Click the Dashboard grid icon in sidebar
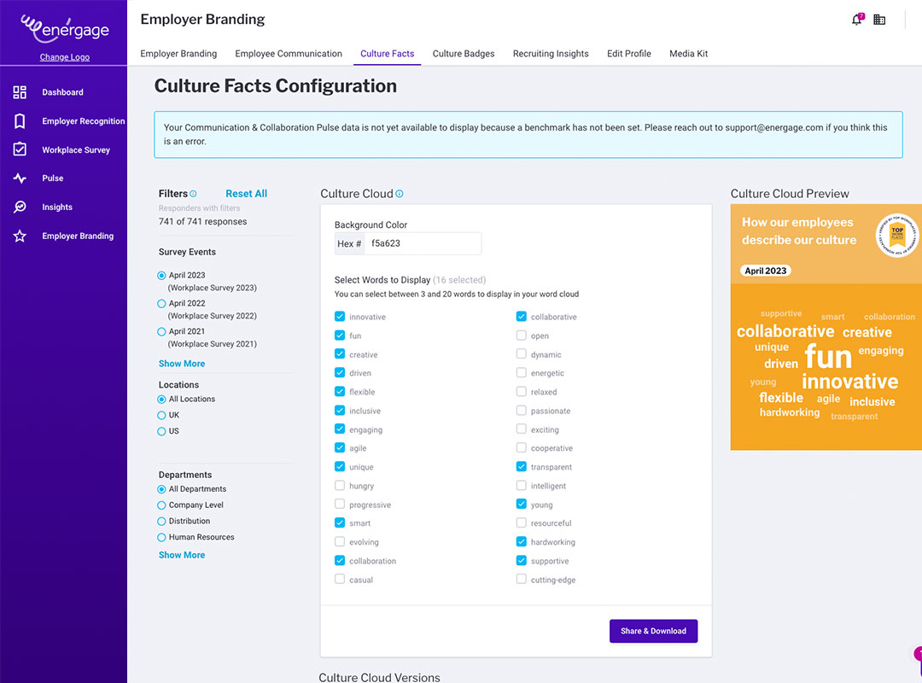 tap(20, 92)
